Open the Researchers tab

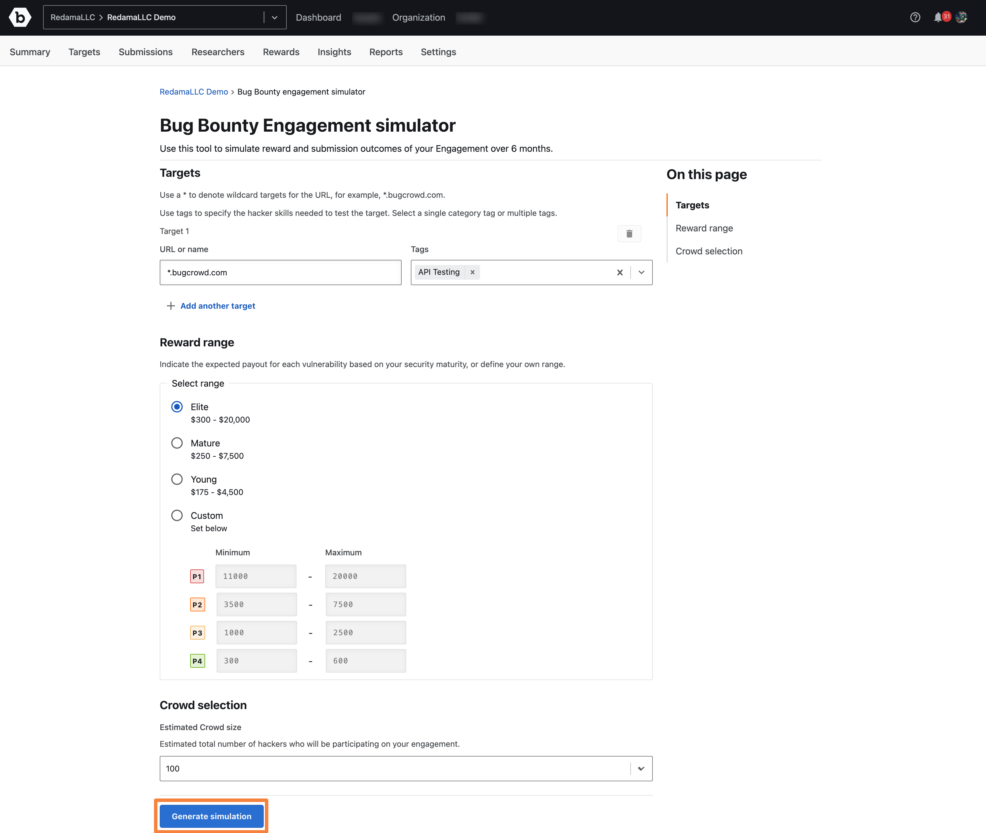click(x=218, y=52)
